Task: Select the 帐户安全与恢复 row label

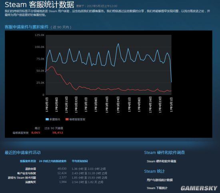Action: click(26, 173)
